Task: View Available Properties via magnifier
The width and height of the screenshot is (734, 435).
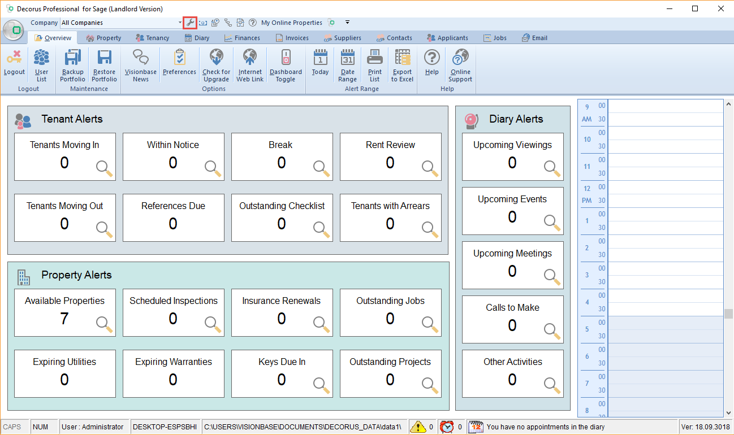Action: pos(105,325)
